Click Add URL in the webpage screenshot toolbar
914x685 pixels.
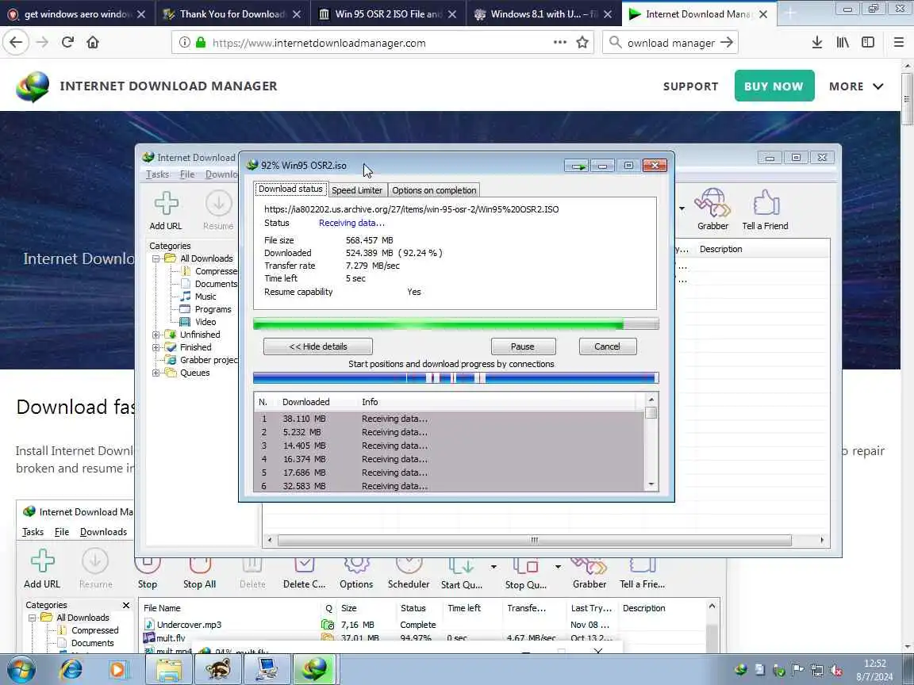click(x=42, y=568)
